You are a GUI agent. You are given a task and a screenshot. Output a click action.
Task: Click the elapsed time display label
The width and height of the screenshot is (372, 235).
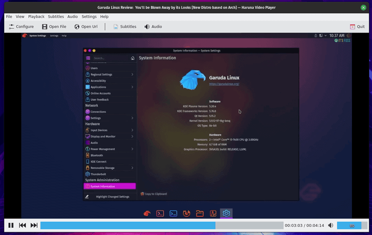(x=293, y=225)
